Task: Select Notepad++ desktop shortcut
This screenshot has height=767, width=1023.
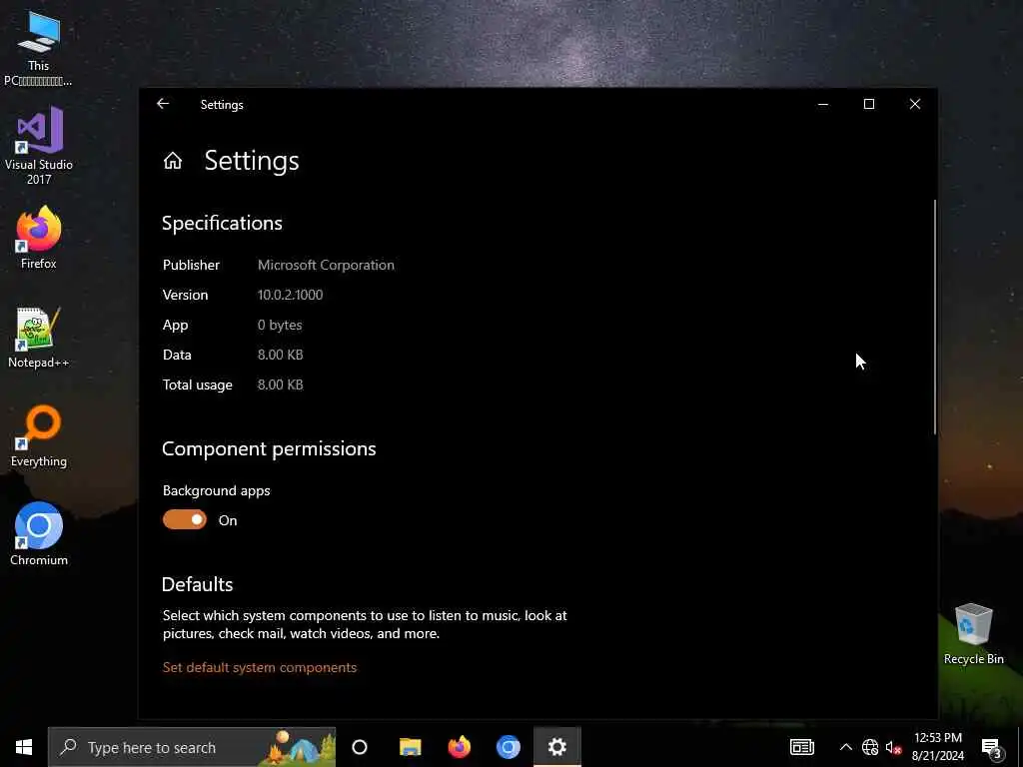Action: [39, 338]
